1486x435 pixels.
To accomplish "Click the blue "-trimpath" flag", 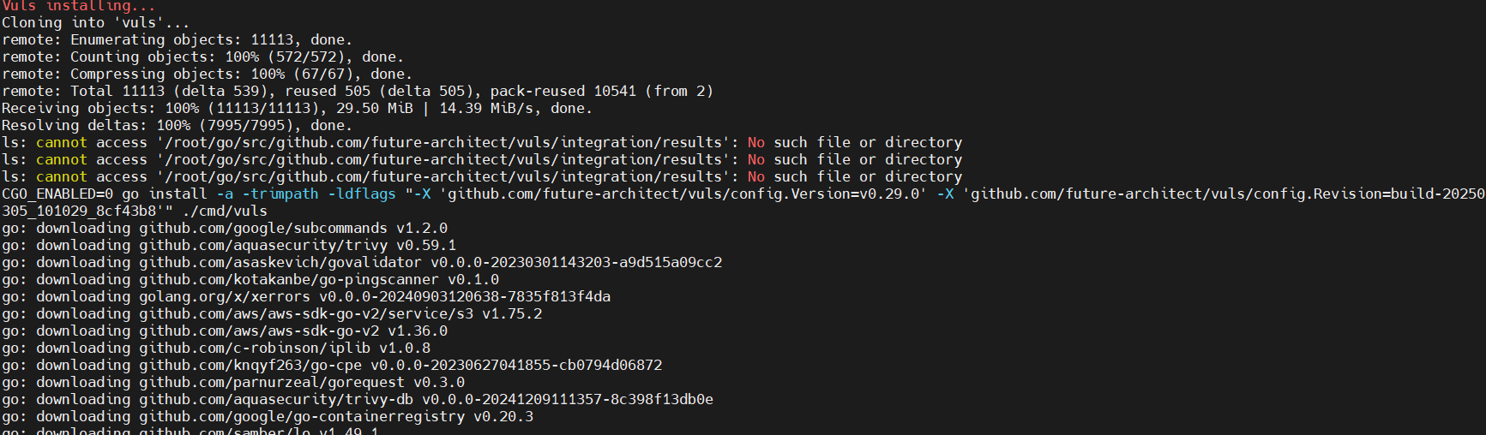I will tap(284, 194).
